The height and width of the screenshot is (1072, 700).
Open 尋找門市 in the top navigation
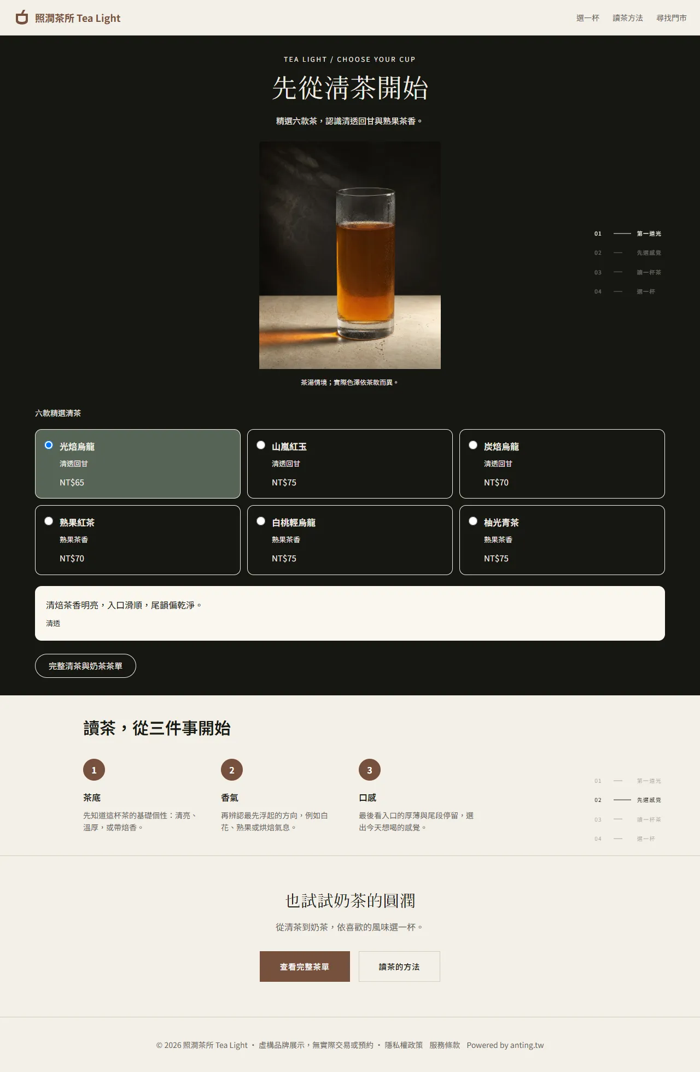(672, 18)
